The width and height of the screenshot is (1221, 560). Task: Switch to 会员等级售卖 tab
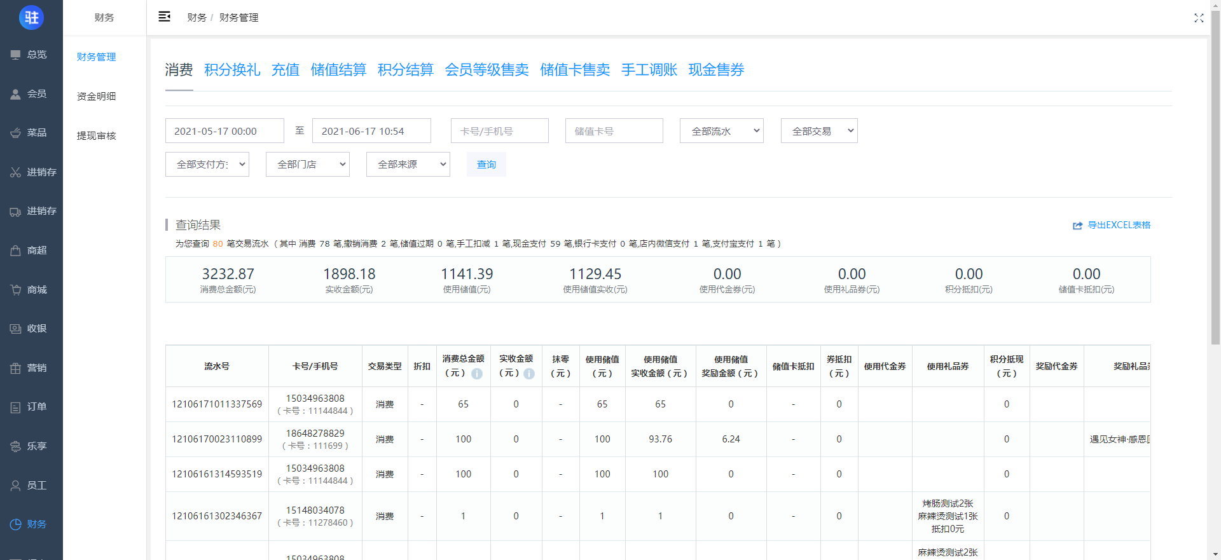[x=486, y=70]
